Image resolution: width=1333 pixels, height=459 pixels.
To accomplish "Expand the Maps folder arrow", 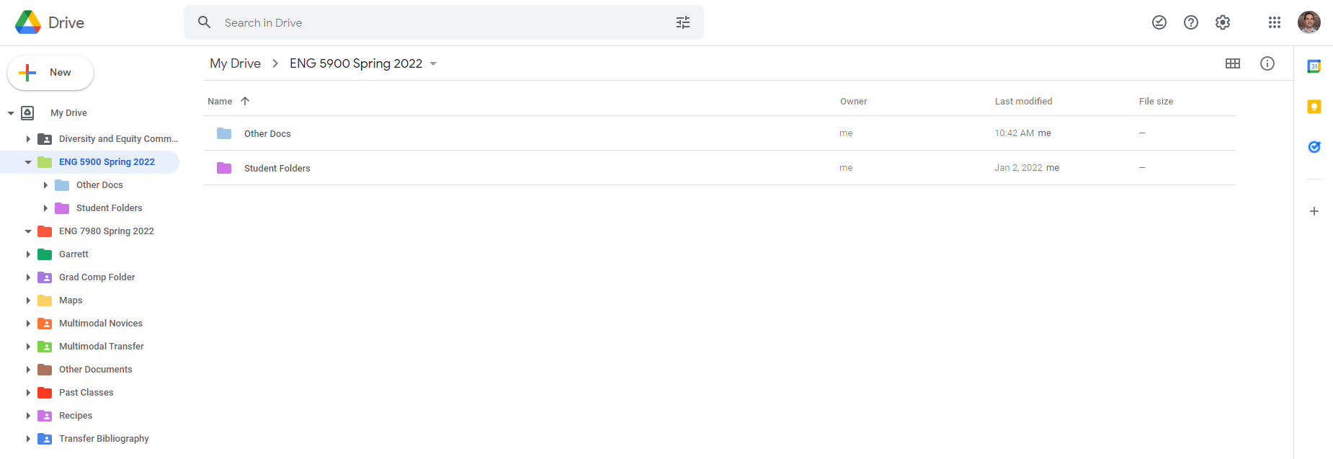I will click(x=28, y=300).
